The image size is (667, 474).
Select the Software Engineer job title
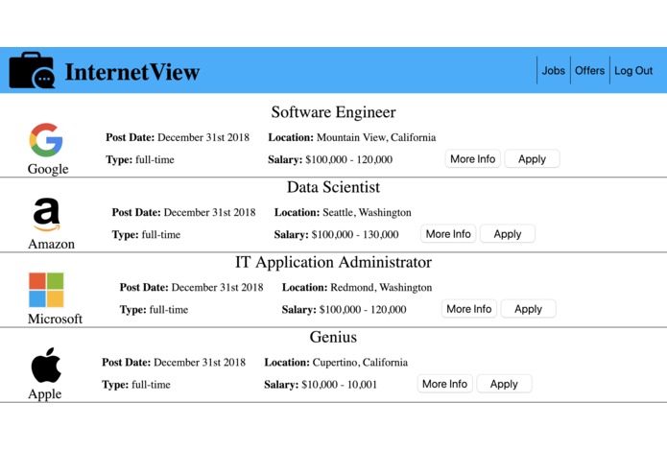pos(334,112)
